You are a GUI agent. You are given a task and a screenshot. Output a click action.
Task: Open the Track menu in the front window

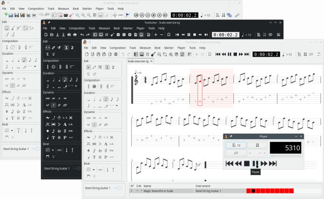tap(133, 48)
